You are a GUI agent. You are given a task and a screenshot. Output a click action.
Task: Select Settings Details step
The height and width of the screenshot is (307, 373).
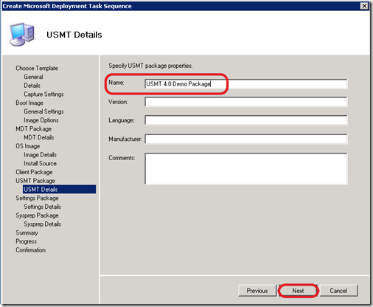(x=43, y=207)
